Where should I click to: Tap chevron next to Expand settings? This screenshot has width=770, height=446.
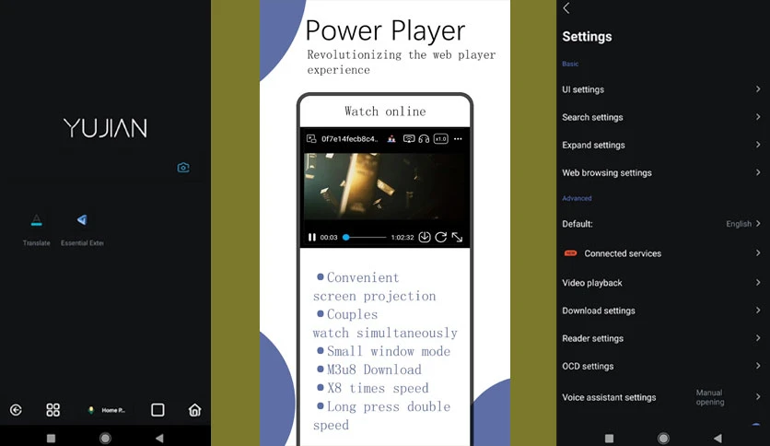(x=758, y=145)
